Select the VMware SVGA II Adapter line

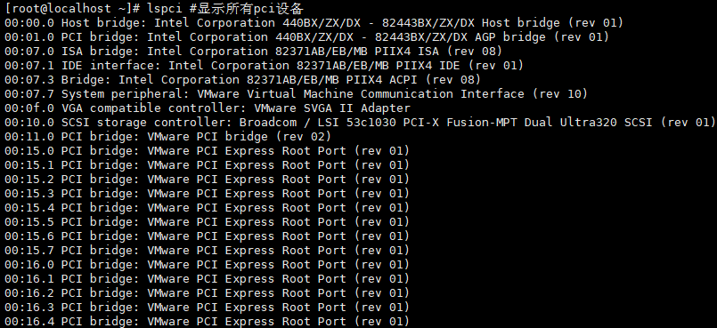click(x=208, y=108)
